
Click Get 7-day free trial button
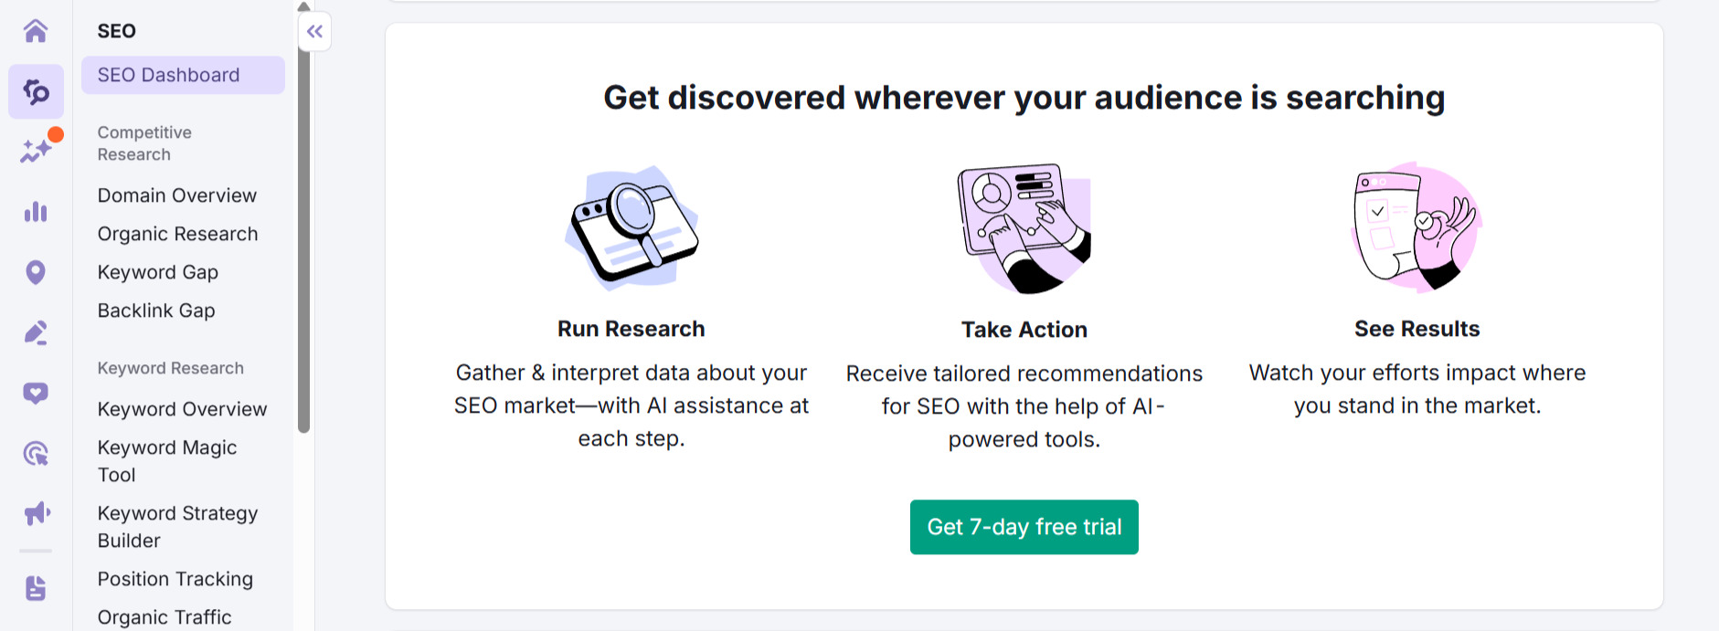click(1024, 527)
